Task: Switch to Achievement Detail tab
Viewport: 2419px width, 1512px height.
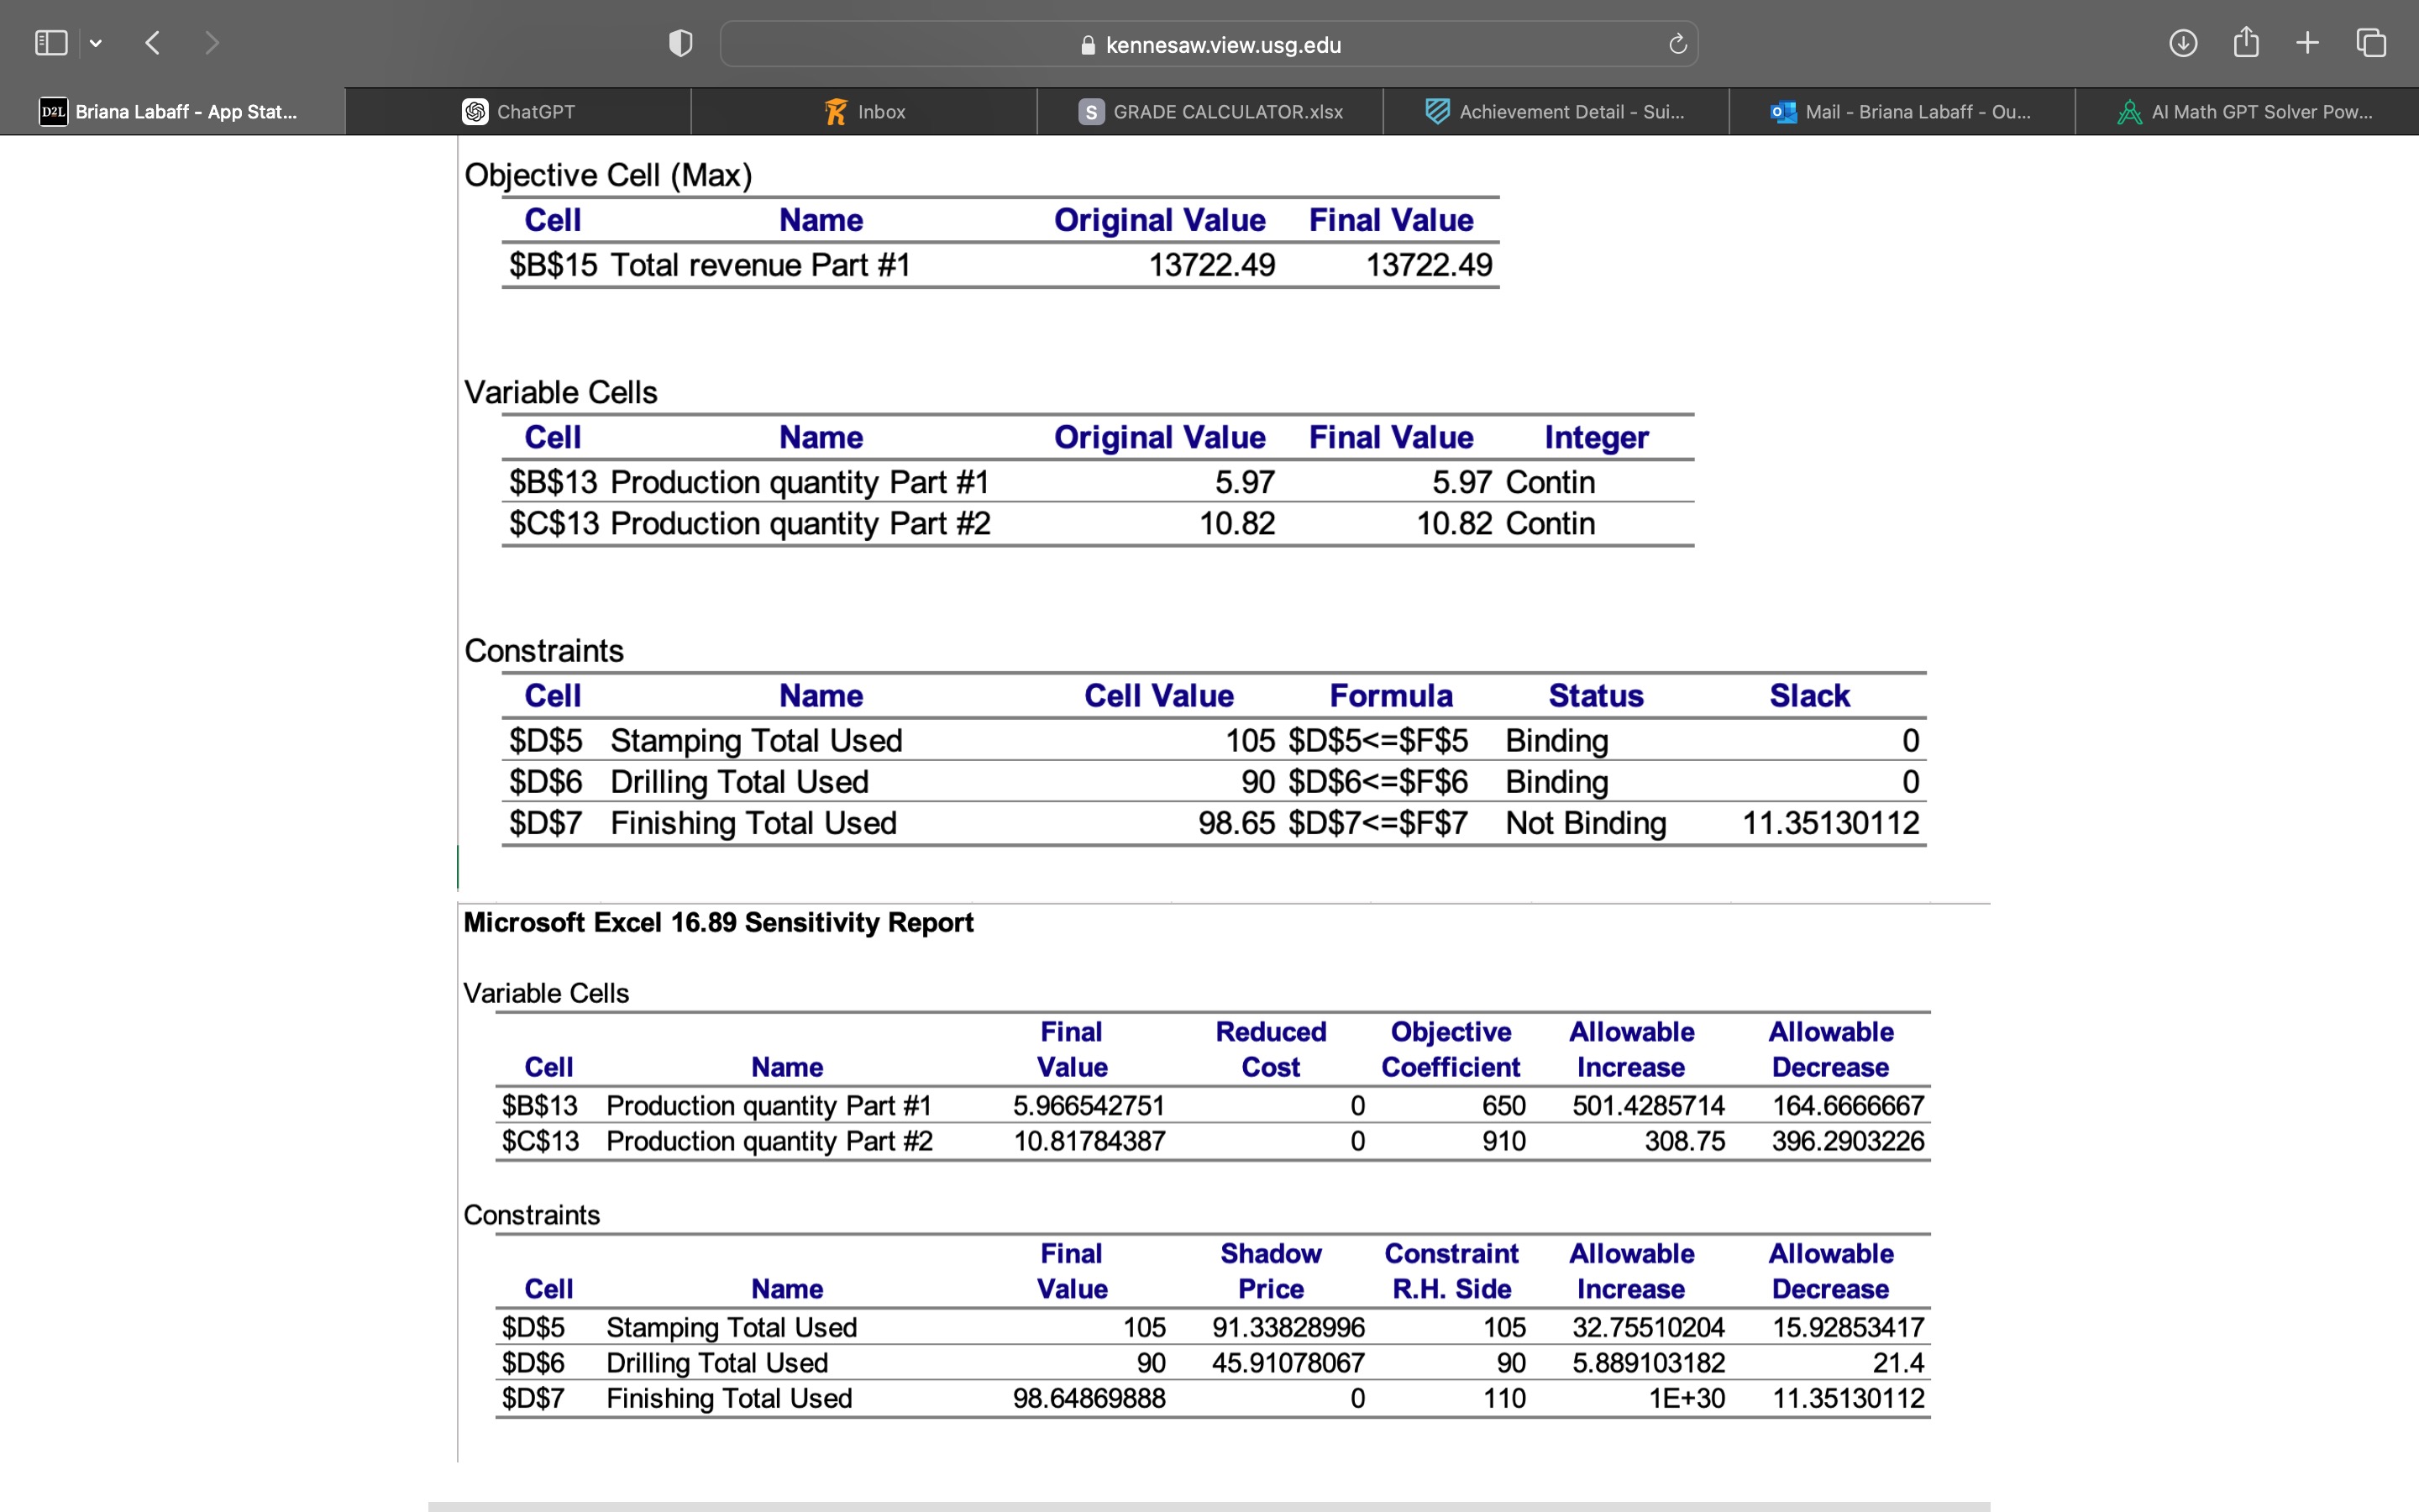Action: tap(1556, 112)
